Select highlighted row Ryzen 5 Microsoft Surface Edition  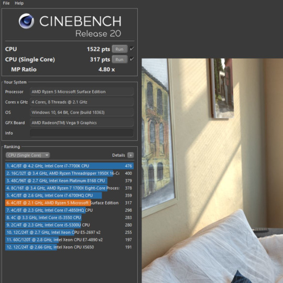click(x=70, y=203)
